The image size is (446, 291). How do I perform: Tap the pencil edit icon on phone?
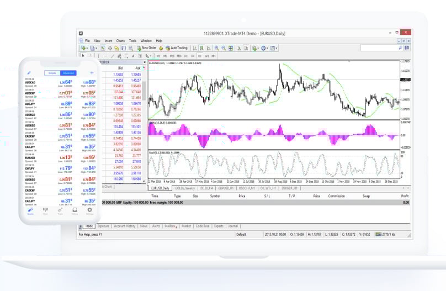[29, 73]
